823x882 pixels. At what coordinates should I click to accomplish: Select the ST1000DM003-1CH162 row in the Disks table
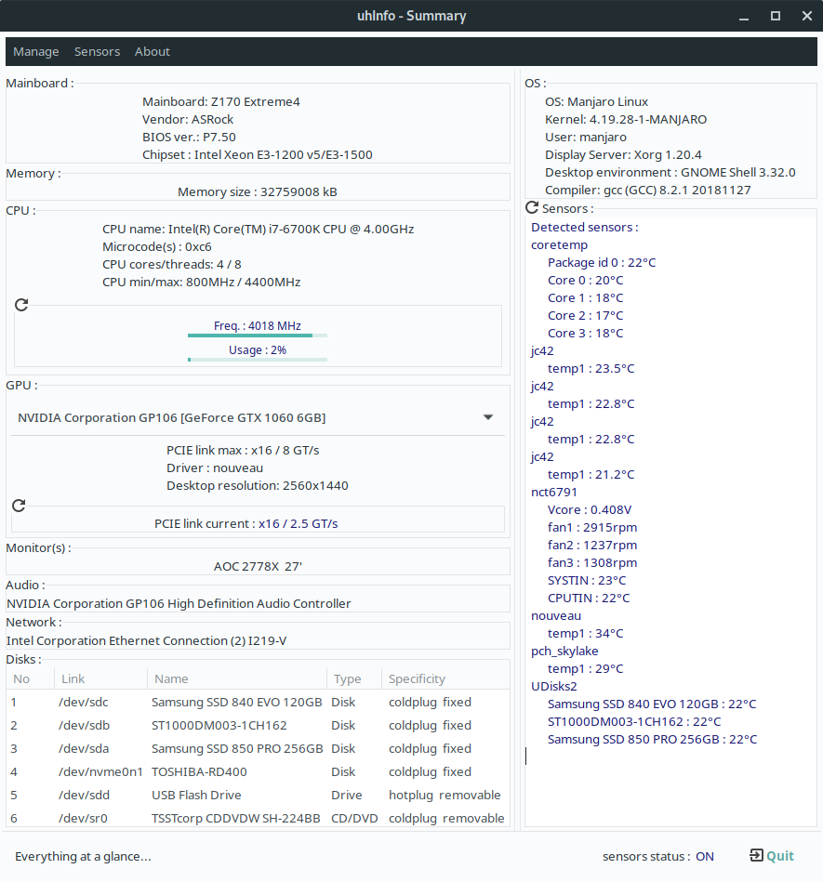pyautogui.click(x=258, y=726)
